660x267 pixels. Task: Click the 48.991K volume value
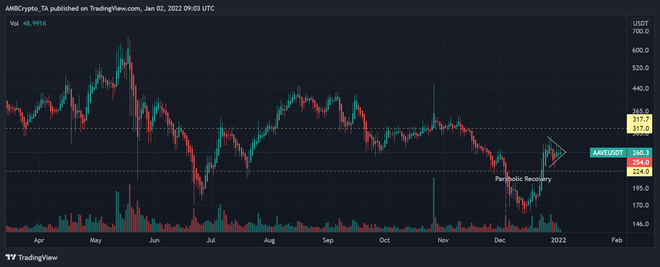35,24
